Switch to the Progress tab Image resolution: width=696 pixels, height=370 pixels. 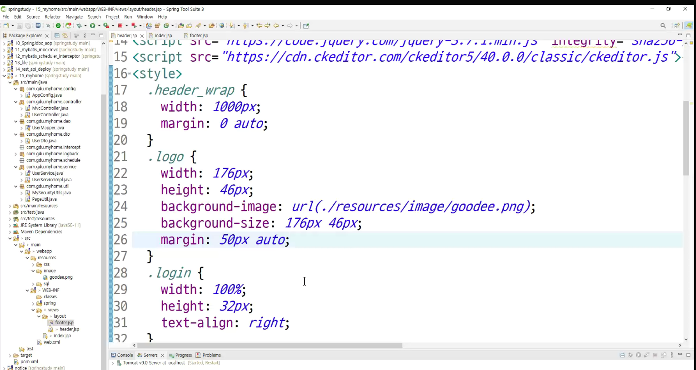[x=180, y=355]
